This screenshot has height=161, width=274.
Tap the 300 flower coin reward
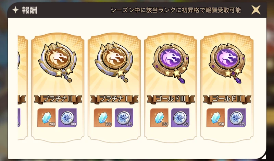coord(67,118)
